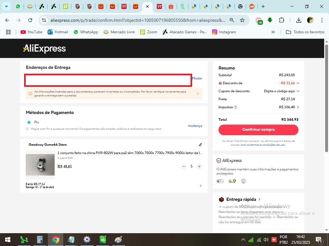Open Chrome's three-dot menu
This screenshot has height=246, width=329.
coord(322,20)
